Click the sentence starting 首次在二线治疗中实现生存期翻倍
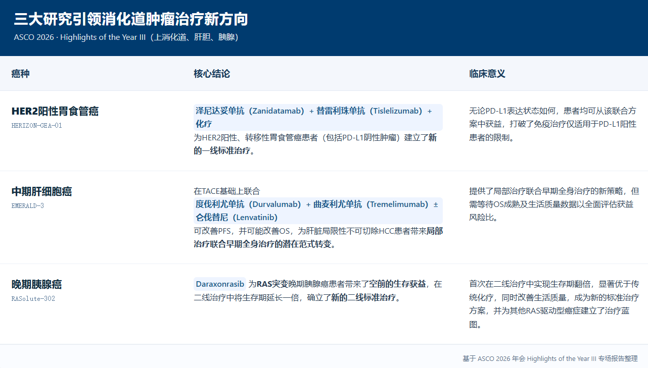Viewport: 648px width, 368px height. click(x=554, y=304)
